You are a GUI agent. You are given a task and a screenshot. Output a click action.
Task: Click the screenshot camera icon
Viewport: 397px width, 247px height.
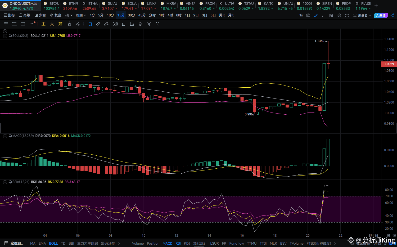point(308,15)
